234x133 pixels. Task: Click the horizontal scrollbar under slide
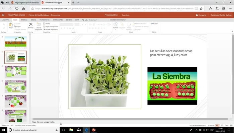click(x=130, y=119)
